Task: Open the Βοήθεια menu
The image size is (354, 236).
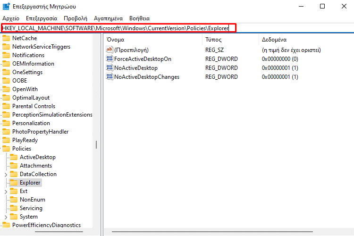Action: tap(140, 18)
